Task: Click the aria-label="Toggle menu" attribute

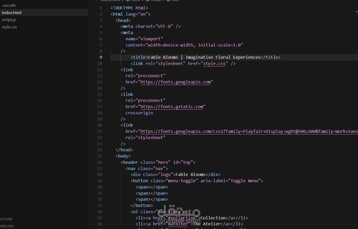Action: point(231,181)
